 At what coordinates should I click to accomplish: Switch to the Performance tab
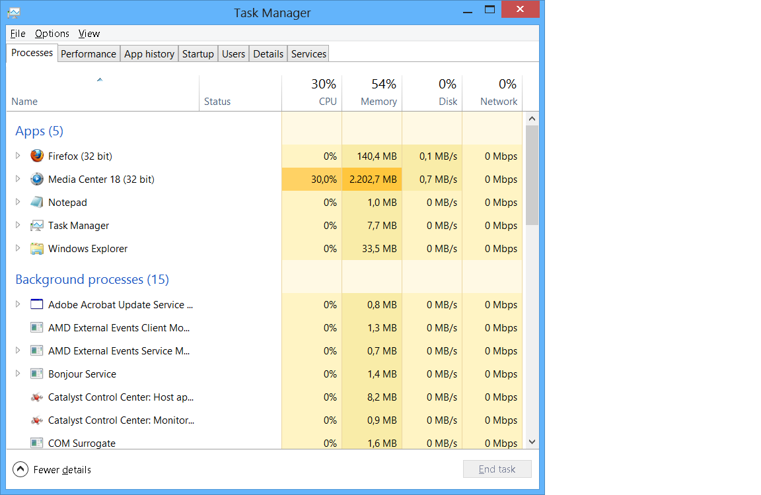coord(89,54)
